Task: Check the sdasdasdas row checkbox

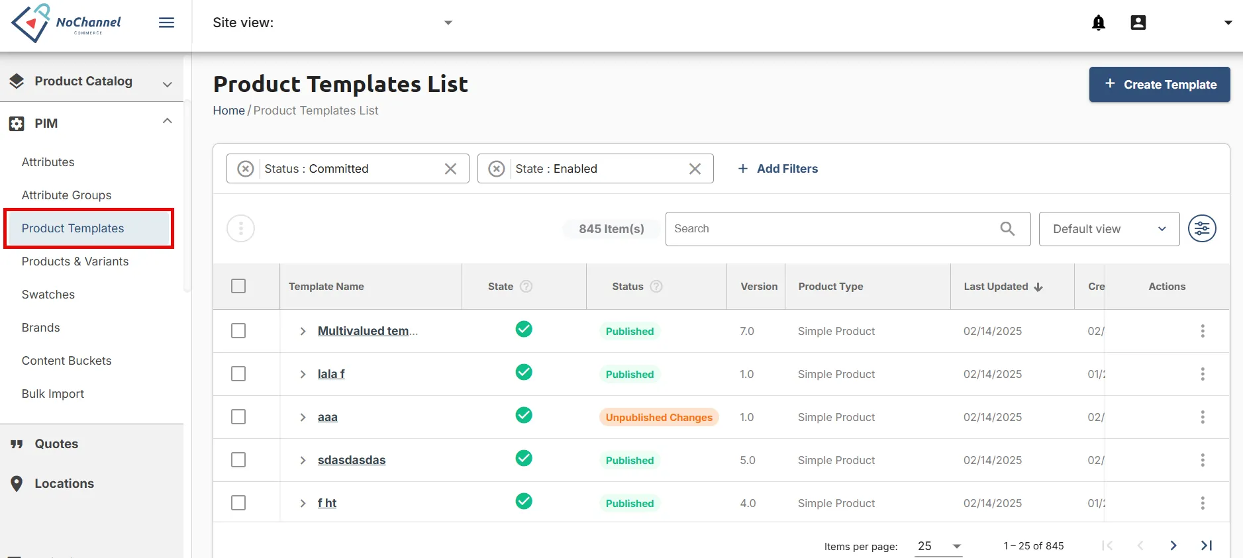Action: point(238,460)
